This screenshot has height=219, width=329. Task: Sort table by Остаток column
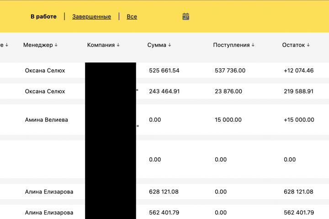coord(296,45)
